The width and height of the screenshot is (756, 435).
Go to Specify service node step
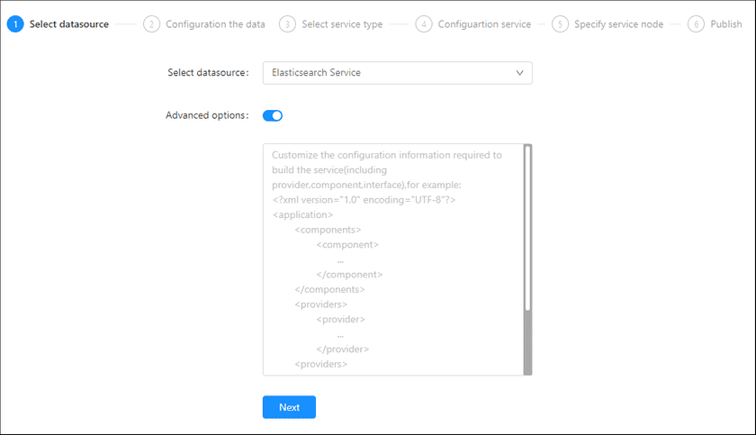(618, 24)
